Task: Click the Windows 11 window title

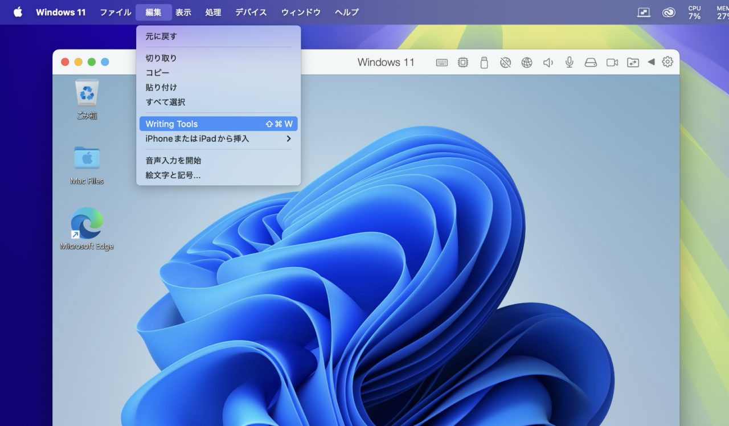Action: pos(386,63)
